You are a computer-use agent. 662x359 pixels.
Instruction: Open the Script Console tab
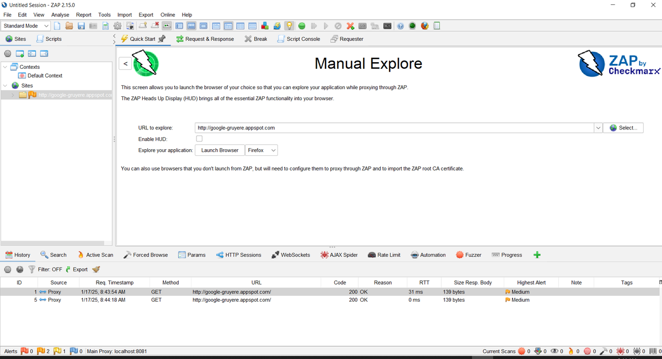[x=298, y=39]
